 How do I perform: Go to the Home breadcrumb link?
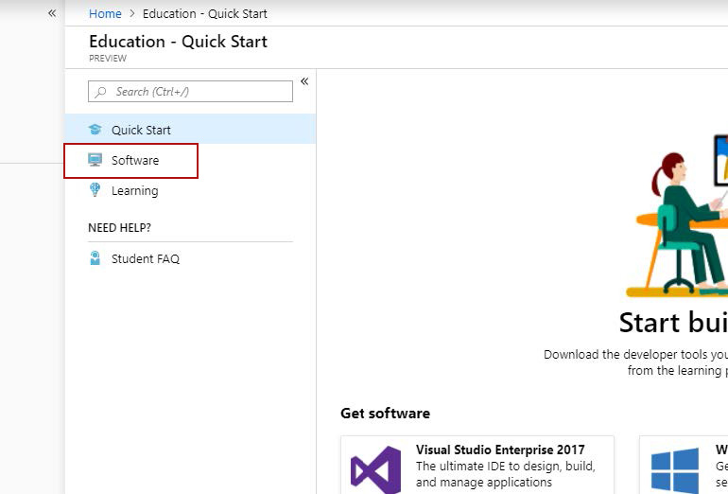click(x=105, y=14)
